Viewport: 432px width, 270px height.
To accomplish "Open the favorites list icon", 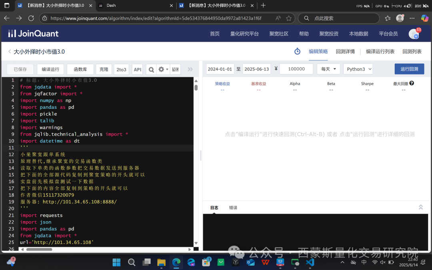I will click(x=388, y=18).
